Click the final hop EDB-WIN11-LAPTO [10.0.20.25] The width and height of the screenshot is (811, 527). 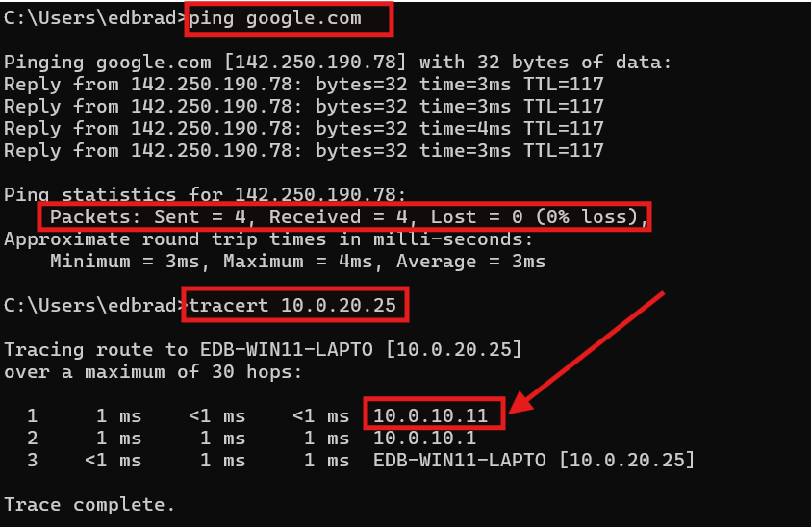(x=533, y=460)
